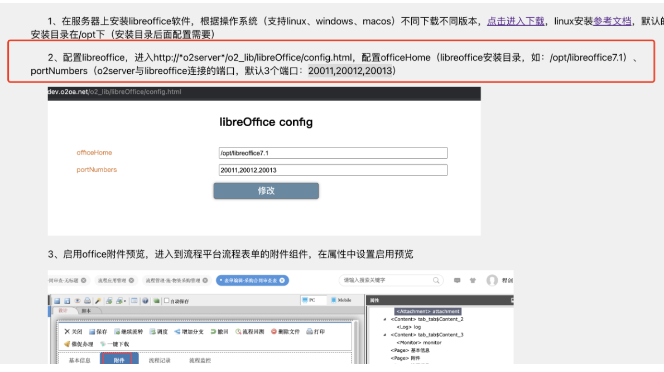This screenshot has height=372, width=664.
Task: Close the 流程管理-施-物资采购管理 tab
Action: (205, 280)
